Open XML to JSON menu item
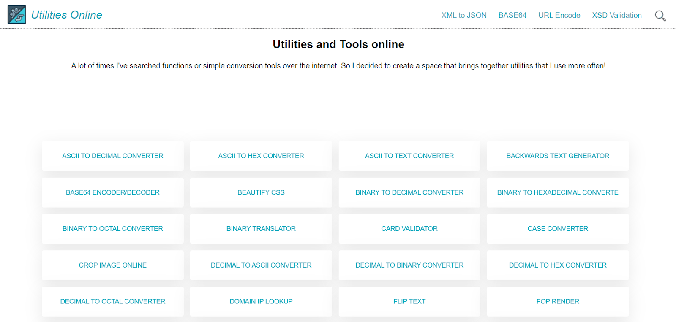Screen dimensions: 676x322 tap(464, 15)
